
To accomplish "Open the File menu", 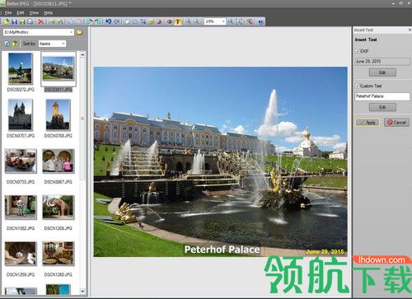I will coord(8,12).
